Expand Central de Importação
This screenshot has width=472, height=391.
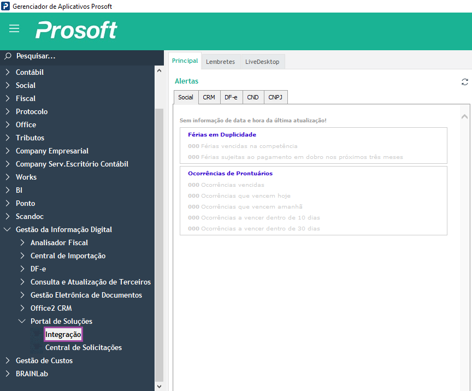pos(22,256)
